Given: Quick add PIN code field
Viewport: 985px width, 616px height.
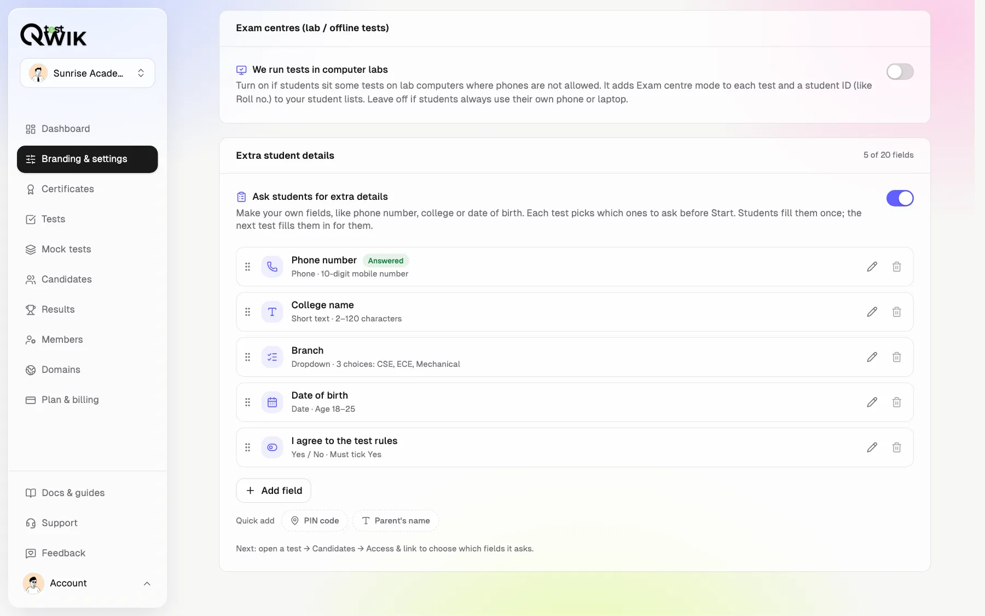Looking at the screenshot, I should pos(315,521).
